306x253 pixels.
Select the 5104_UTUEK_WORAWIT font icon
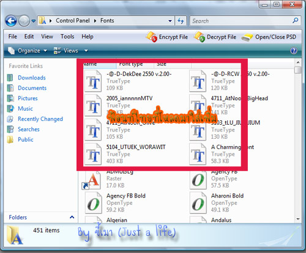pos(93,154)
